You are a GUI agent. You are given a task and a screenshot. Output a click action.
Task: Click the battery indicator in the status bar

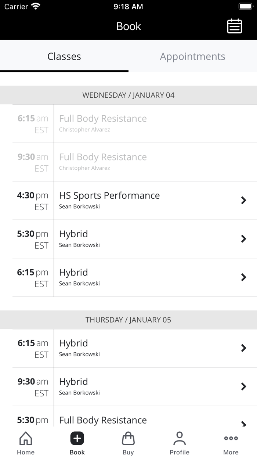point(245,6)
